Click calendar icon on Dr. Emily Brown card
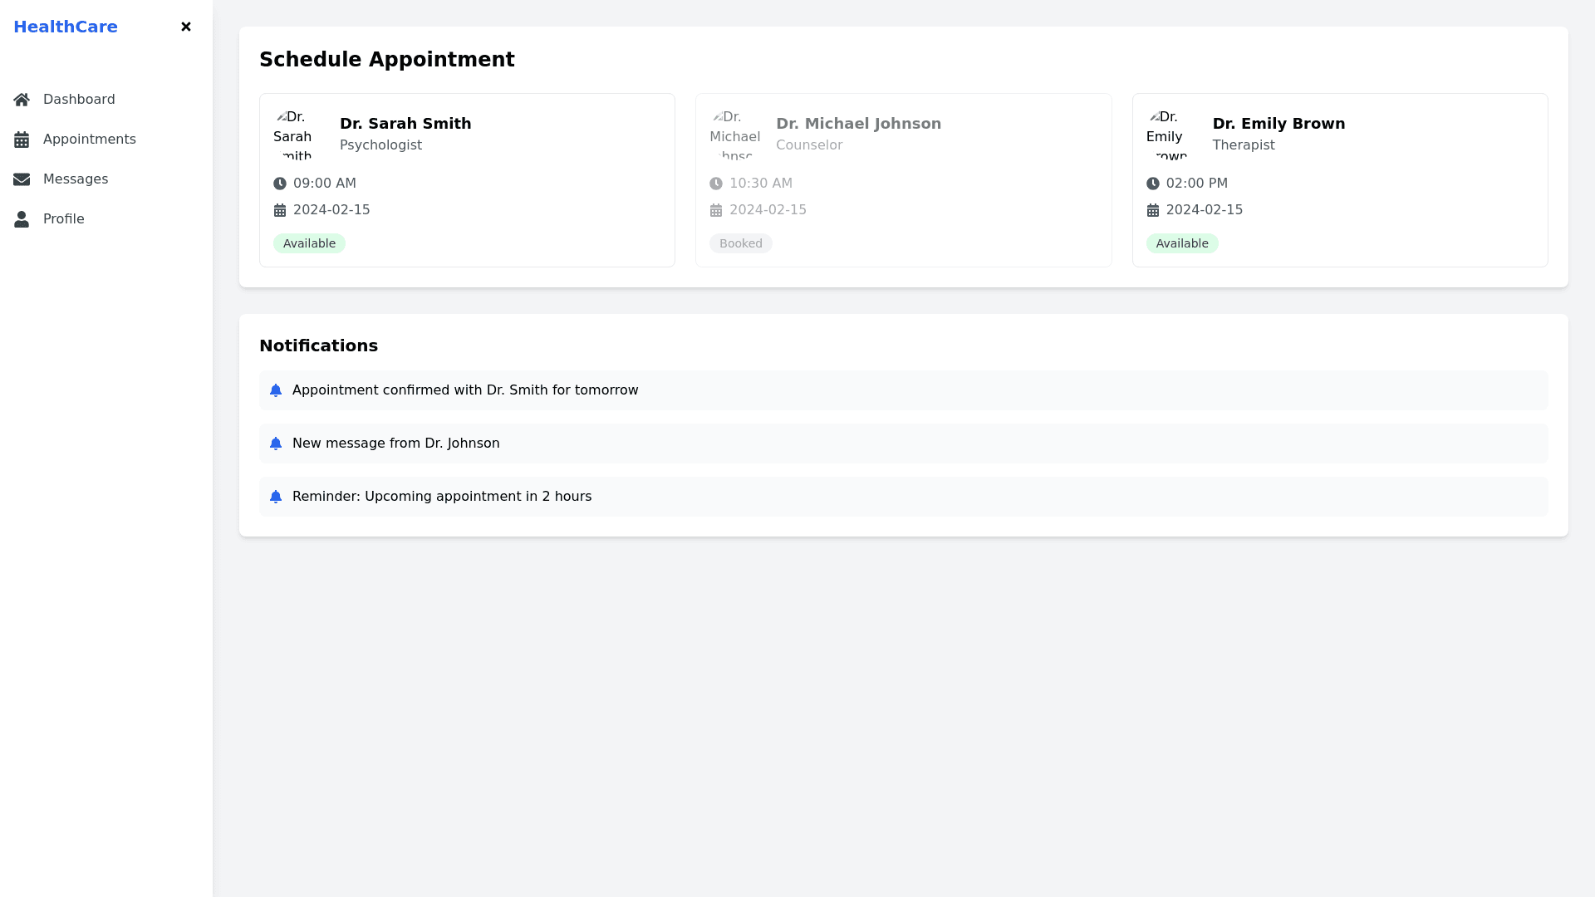 1153,210
